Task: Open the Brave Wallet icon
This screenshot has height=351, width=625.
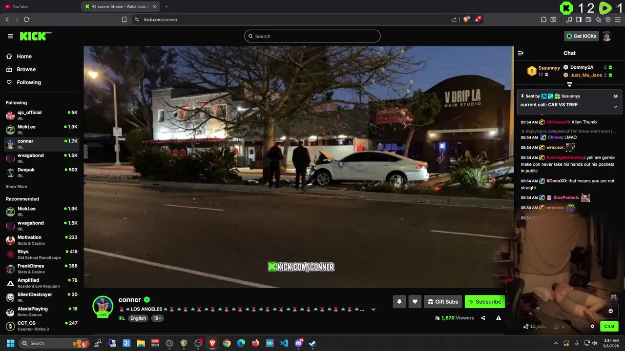Action: 588,19
